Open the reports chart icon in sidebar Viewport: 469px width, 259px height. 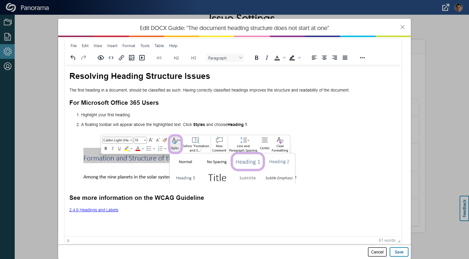click(8, 37)
